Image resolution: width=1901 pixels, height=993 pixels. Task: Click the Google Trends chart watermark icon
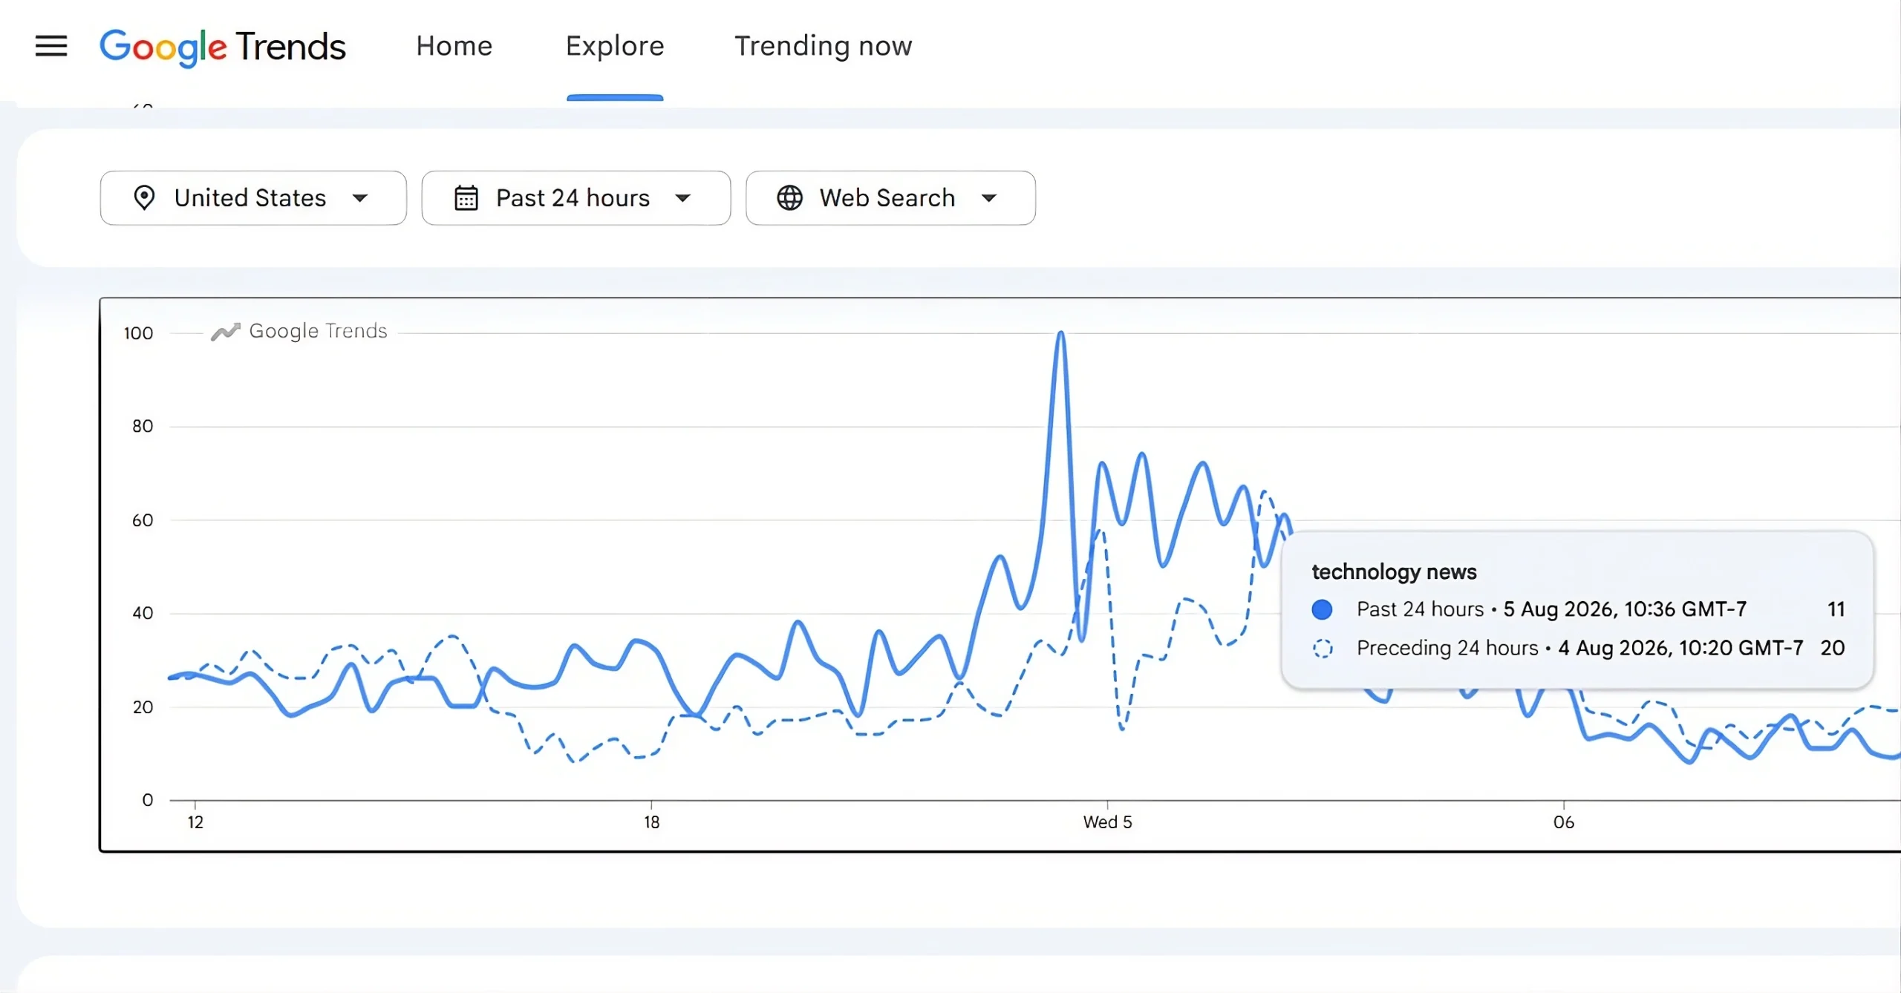point(226,332)
